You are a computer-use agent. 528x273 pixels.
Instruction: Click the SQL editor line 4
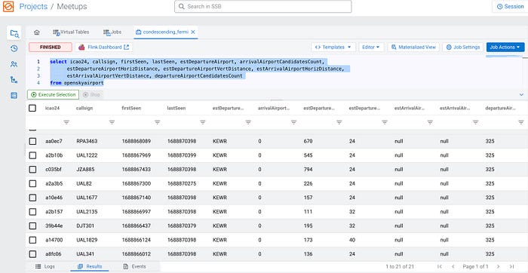(x=77, y=83)
